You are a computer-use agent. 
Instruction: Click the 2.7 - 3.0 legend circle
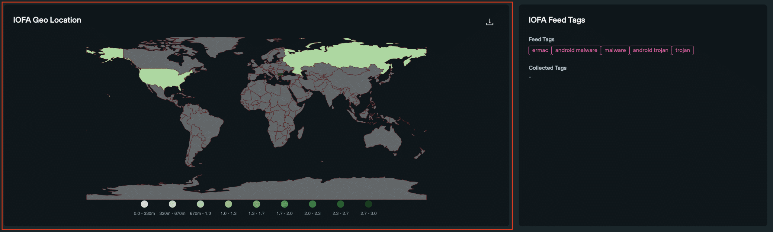click(x=368, y=204)
